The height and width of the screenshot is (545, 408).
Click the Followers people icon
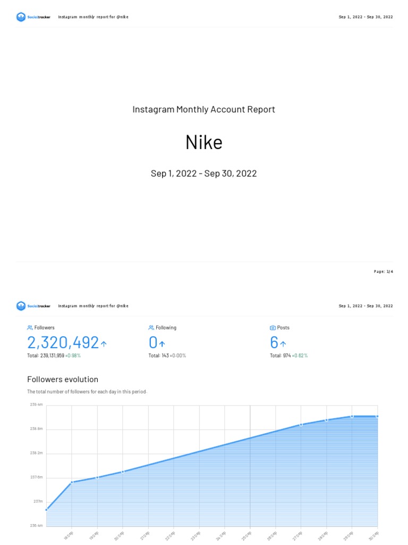(x=30, y=327)
